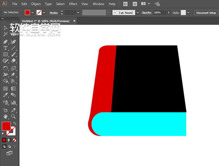Switch paint mode to Gradient
The image size is (219, 166).
[x=9, y=140]
